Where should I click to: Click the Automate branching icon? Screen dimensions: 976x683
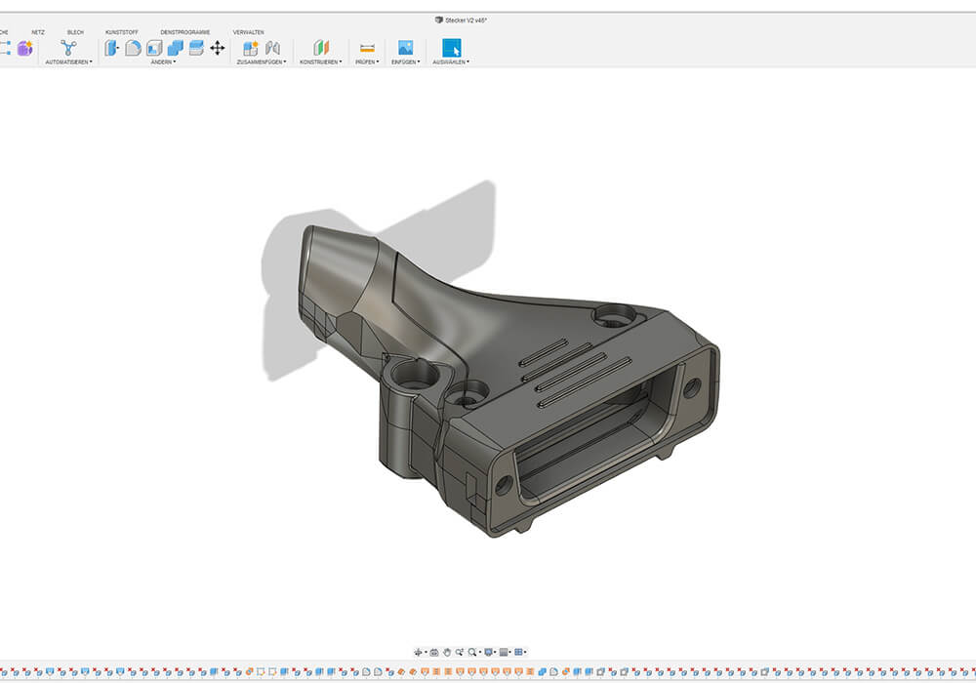[68, 48]
